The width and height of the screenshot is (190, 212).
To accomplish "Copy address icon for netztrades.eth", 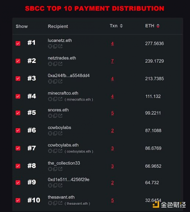I will click(55, 64).
